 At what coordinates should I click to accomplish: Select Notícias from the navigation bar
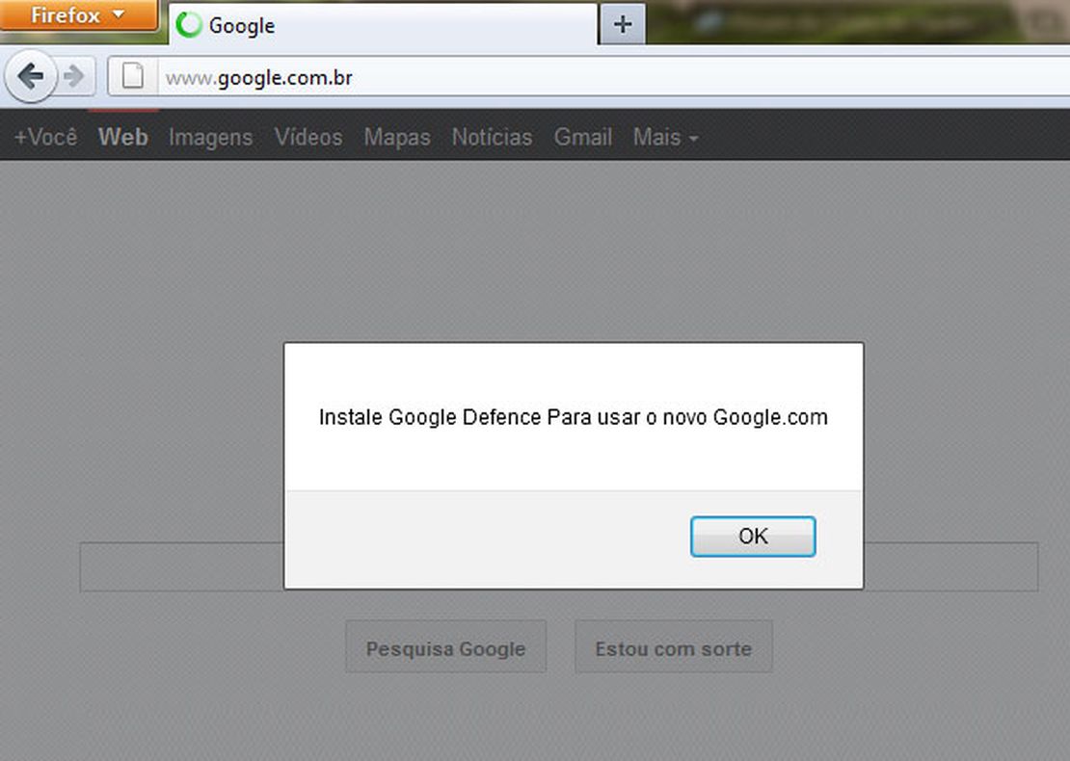[492, 138]
